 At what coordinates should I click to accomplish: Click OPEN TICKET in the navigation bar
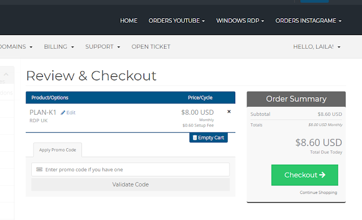(151, 46)
